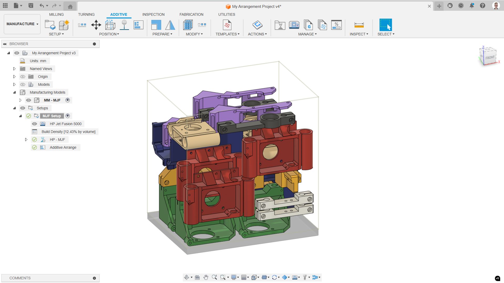Screen dimensions: 504x283
Task: Click the New Setup icon
Action: point(50,25)
